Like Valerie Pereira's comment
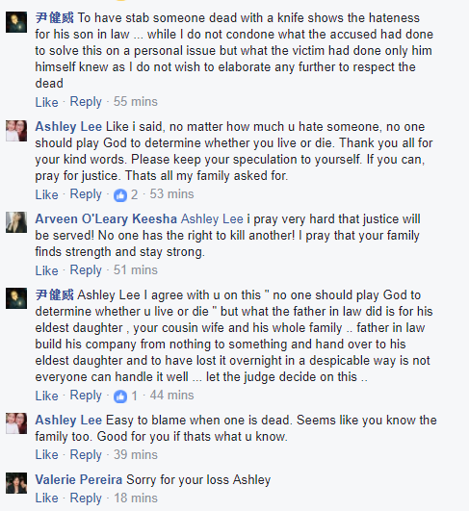This screenshot has width=469, height=511. 46,498
